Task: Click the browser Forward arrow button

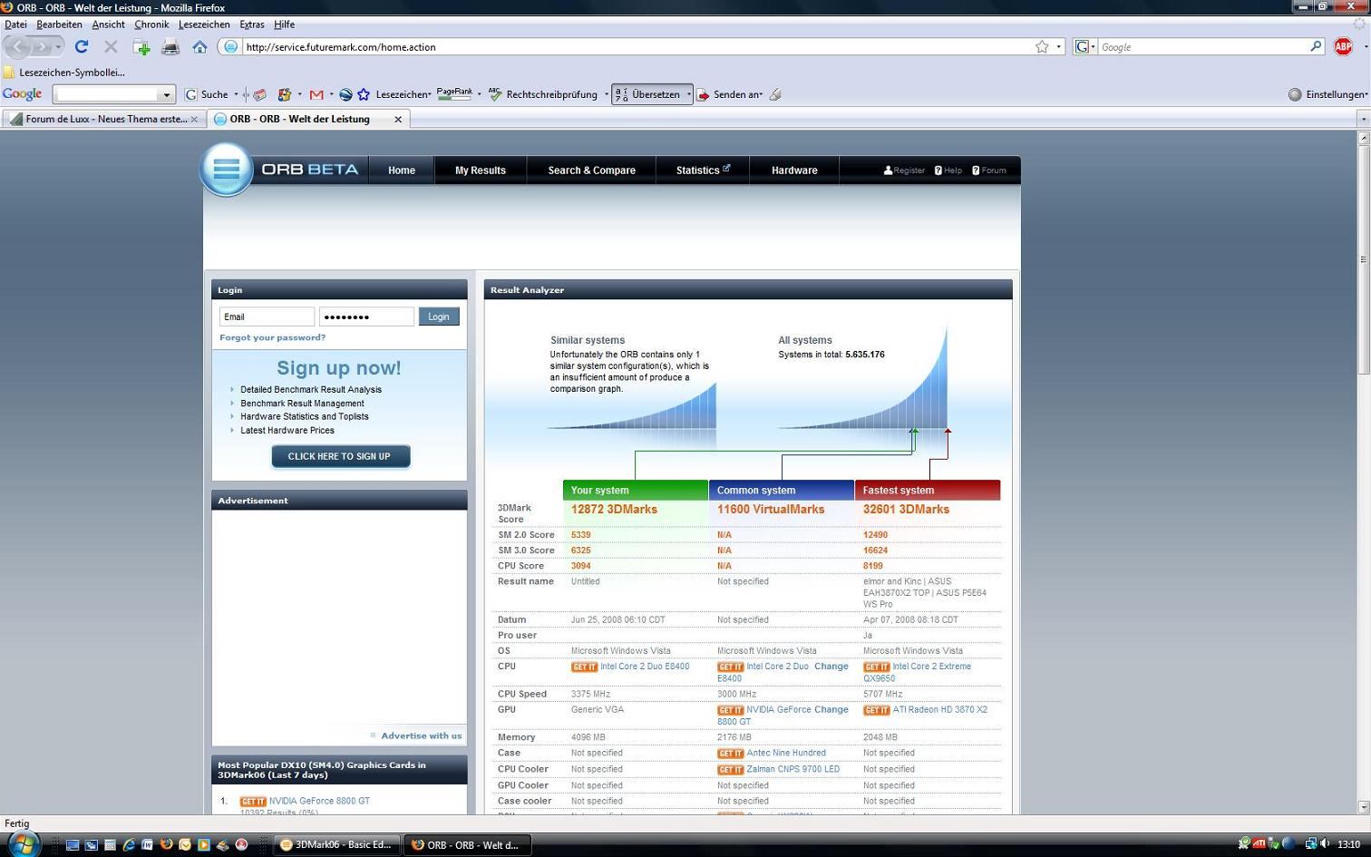Action: pos(42,46)
